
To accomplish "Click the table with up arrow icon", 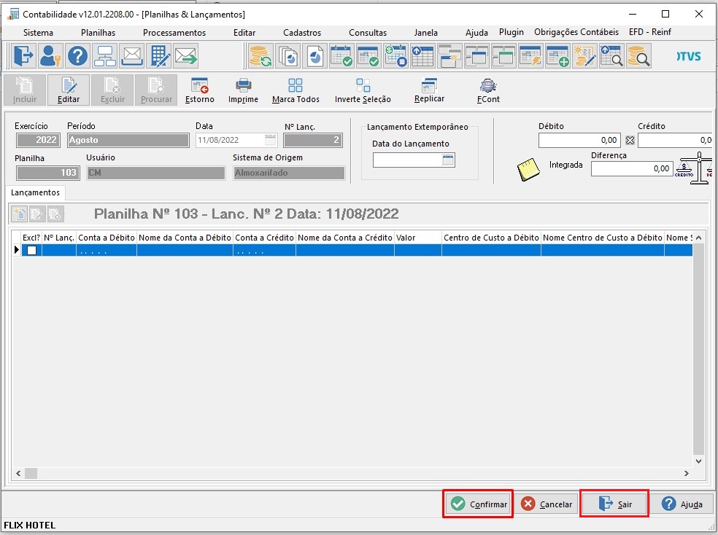I will coord(422,56).
